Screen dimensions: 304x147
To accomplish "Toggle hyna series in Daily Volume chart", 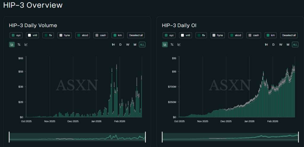I will point(65,35).
